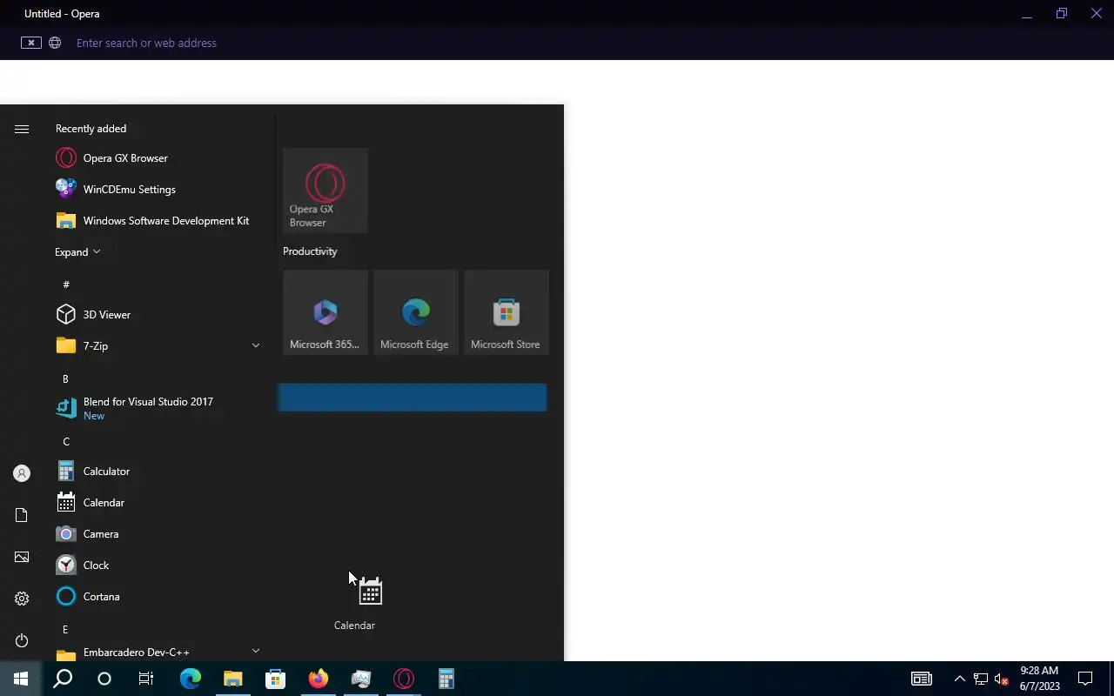Click the Windows Start button on taskbar

coord(21,679)
